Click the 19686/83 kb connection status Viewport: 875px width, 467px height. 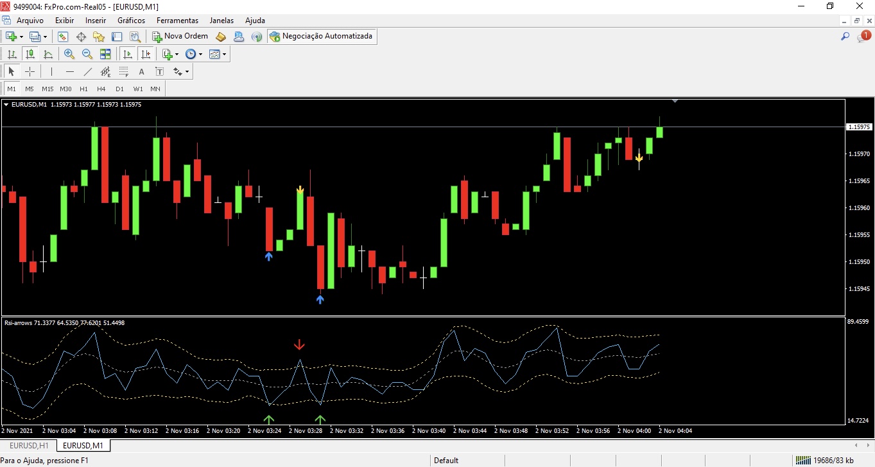point(824,460)
